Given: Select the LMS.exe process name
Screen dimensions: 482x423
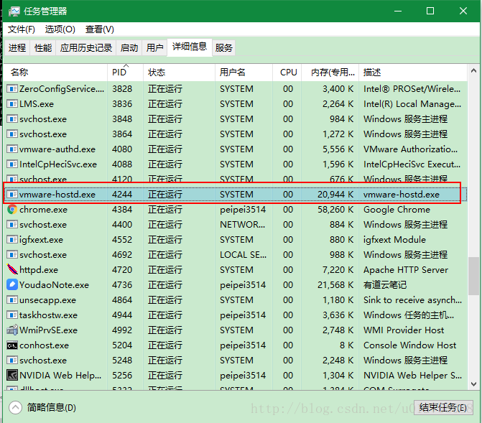Looking at the screenshot, I should [x=37, y=104].
